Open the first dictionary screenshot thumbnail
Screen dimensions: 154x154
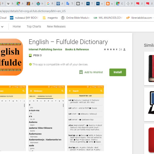click(13, 118)
